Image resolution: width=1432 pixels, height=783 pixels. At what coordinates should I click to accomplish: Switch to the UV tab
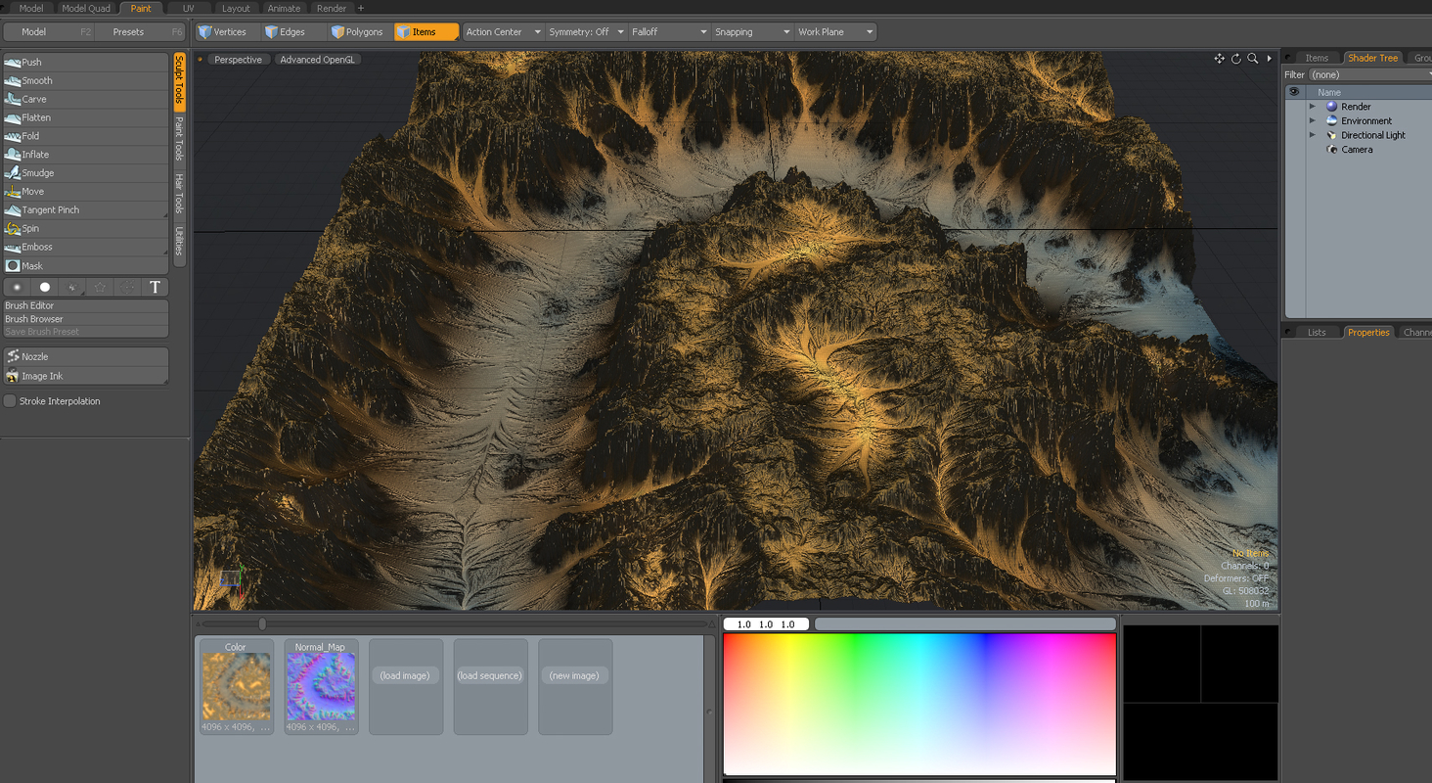point(188,8)
